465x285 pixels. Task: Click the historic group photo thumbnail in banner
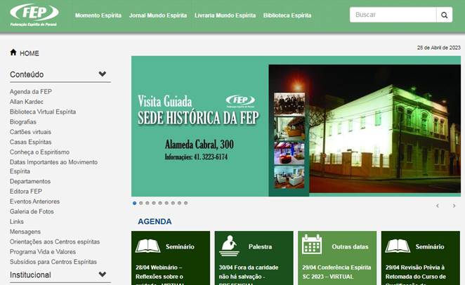pos(289,104)
